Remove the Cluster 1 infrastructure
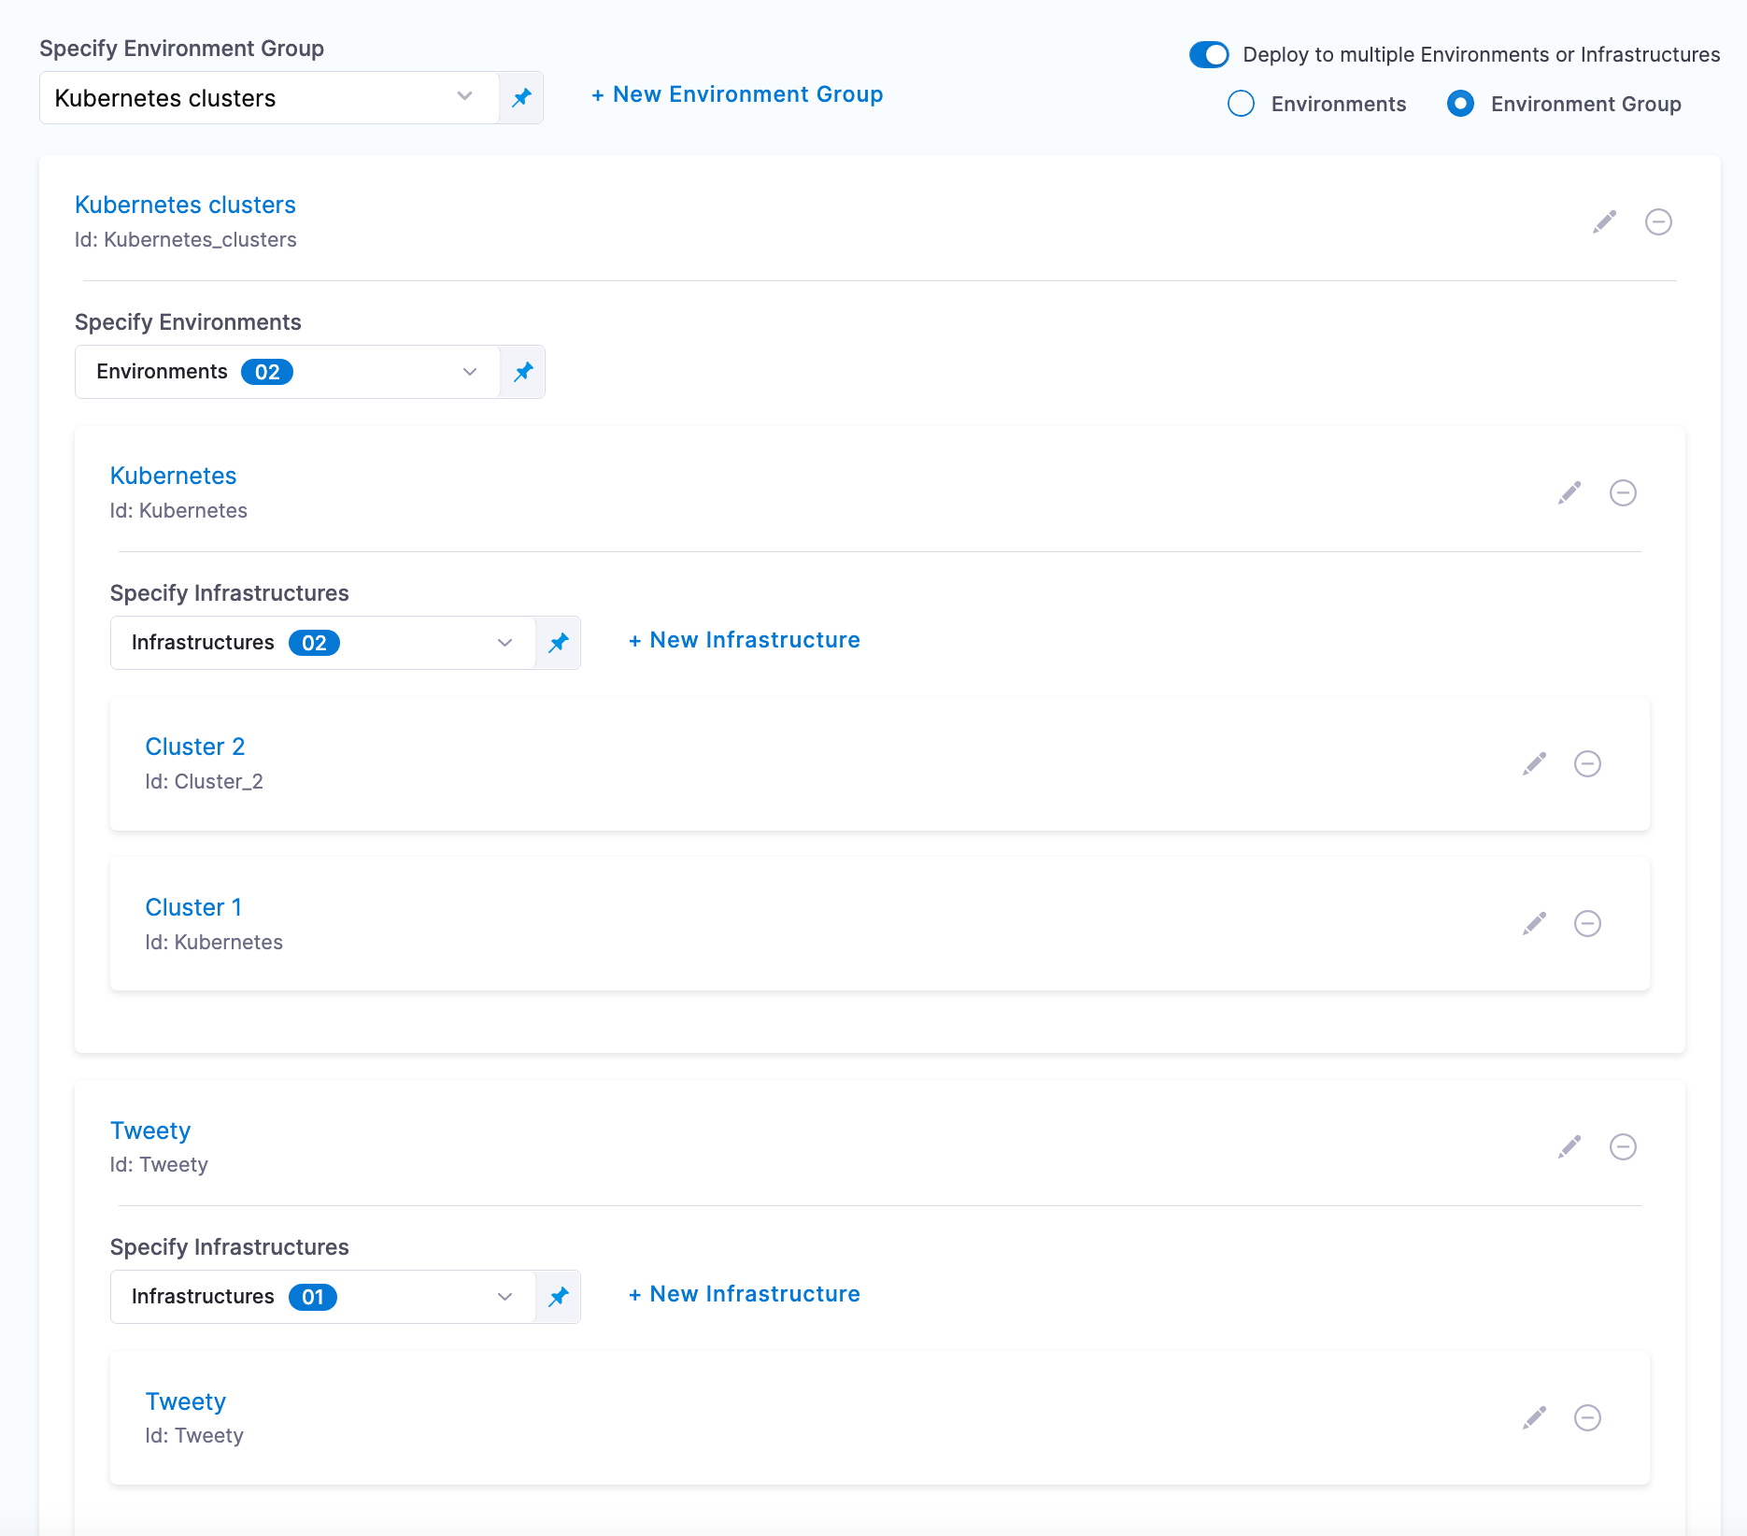This screenshot has height=1536, width=1747. tap(1587, 923)
